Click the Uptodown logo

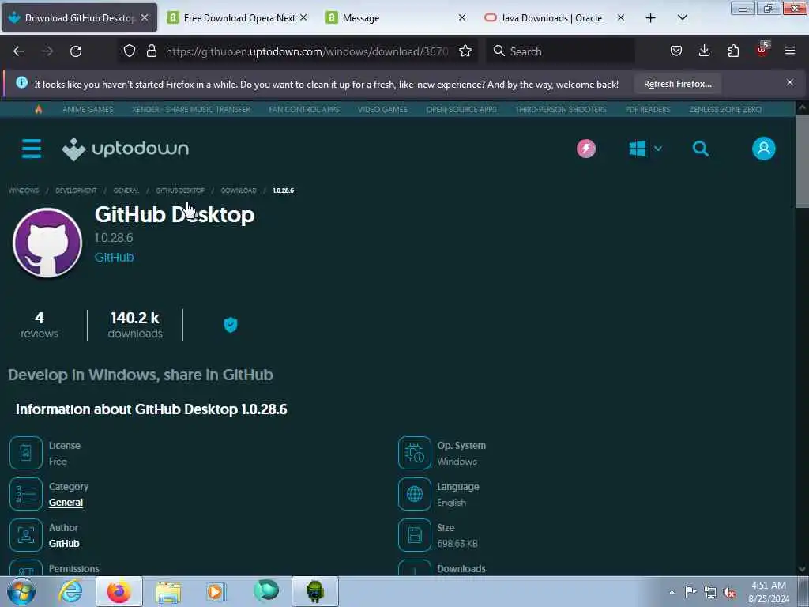coord(126,149)
